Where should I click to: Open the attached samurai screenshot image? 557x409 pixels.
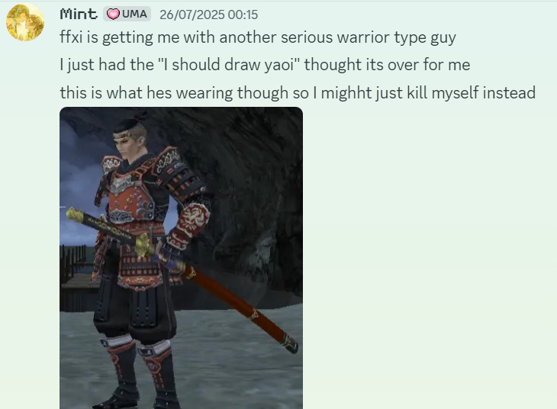[181, 258]
